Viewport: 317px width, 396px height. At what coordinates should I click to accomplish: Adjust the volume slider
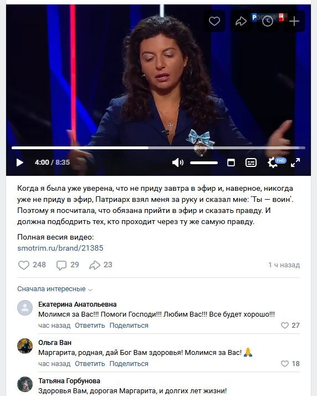(x=204, y=163)
